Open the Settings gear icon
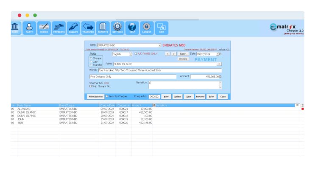The image size is (318, 176). [117, 28]
